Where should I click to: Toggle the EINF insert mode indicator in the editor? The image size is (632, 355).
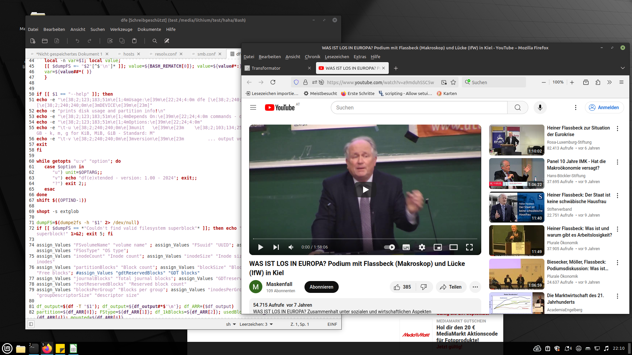coord(332,324)
